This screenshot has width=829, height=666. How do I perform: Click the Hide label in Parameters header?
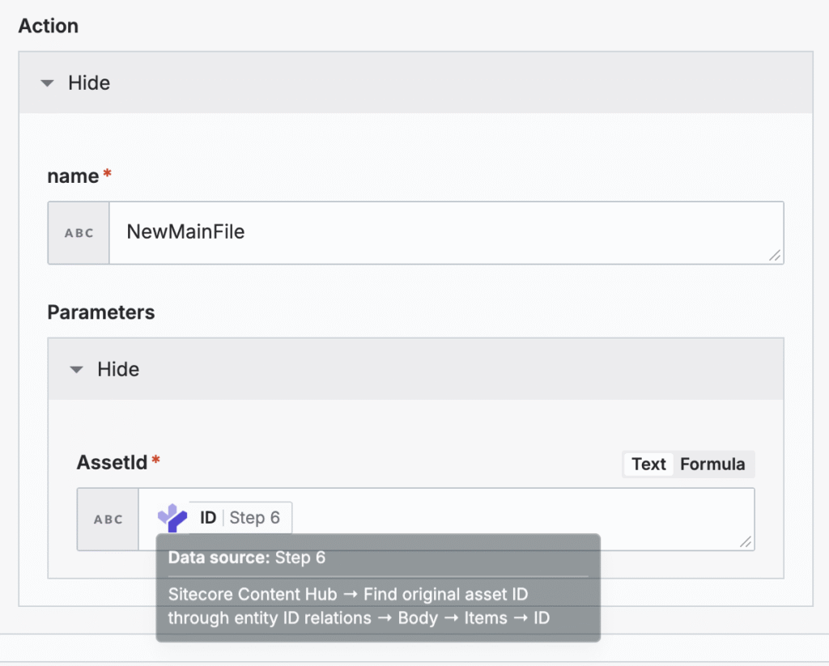(118, 370)
